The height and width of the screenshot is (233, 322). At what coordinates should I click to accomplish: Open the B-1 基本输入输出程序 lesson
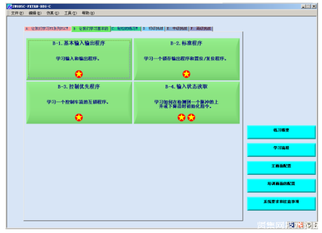79,59
